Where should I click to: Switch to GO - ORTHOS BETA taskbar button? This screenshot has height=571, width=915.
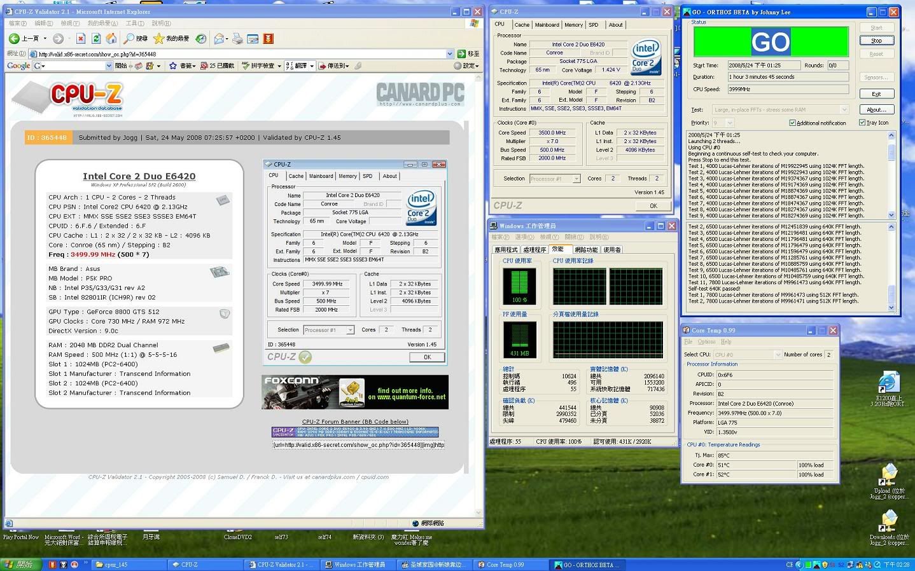pyautogui.click(x=589, y=564)
